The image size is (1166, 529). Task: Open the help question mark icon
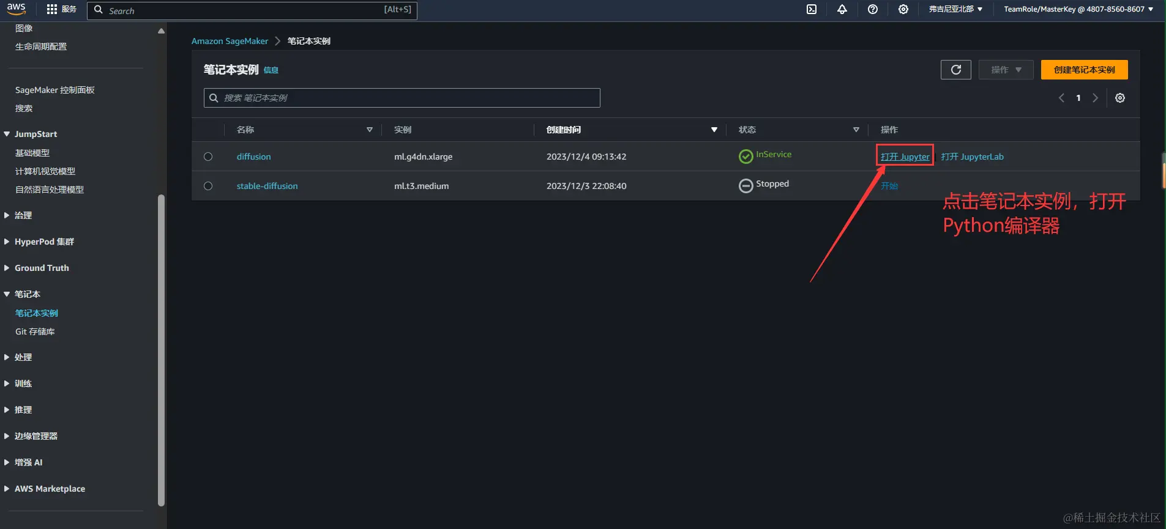click(873, 9)
